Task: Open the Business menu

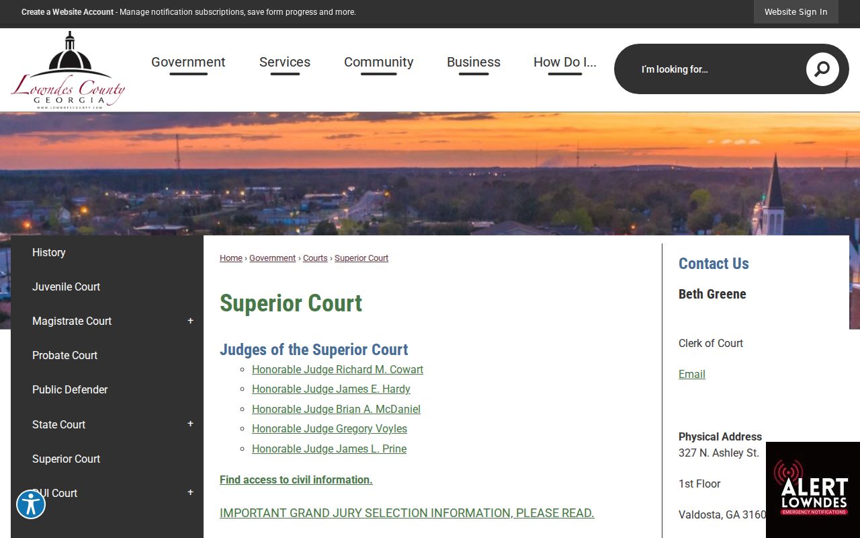Action: pyautogui.click(x=474, y=63)
